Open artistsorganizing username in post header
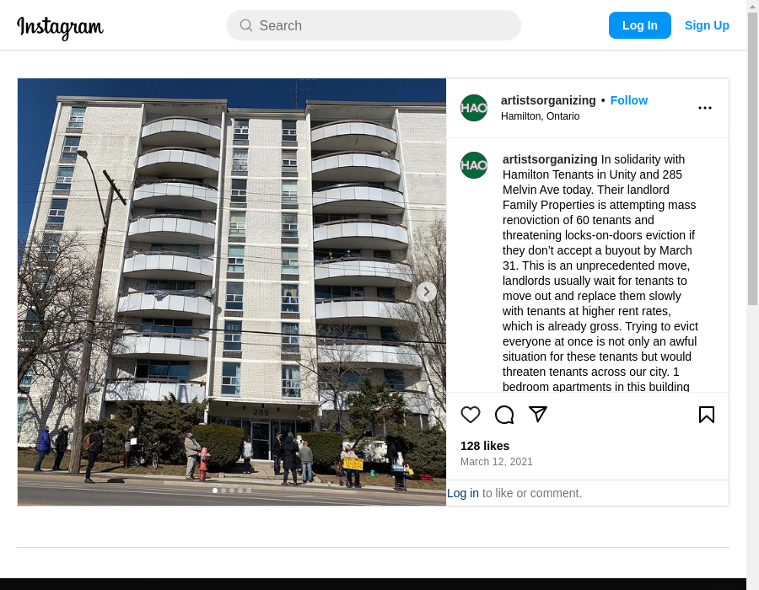 tap(548, 100)
